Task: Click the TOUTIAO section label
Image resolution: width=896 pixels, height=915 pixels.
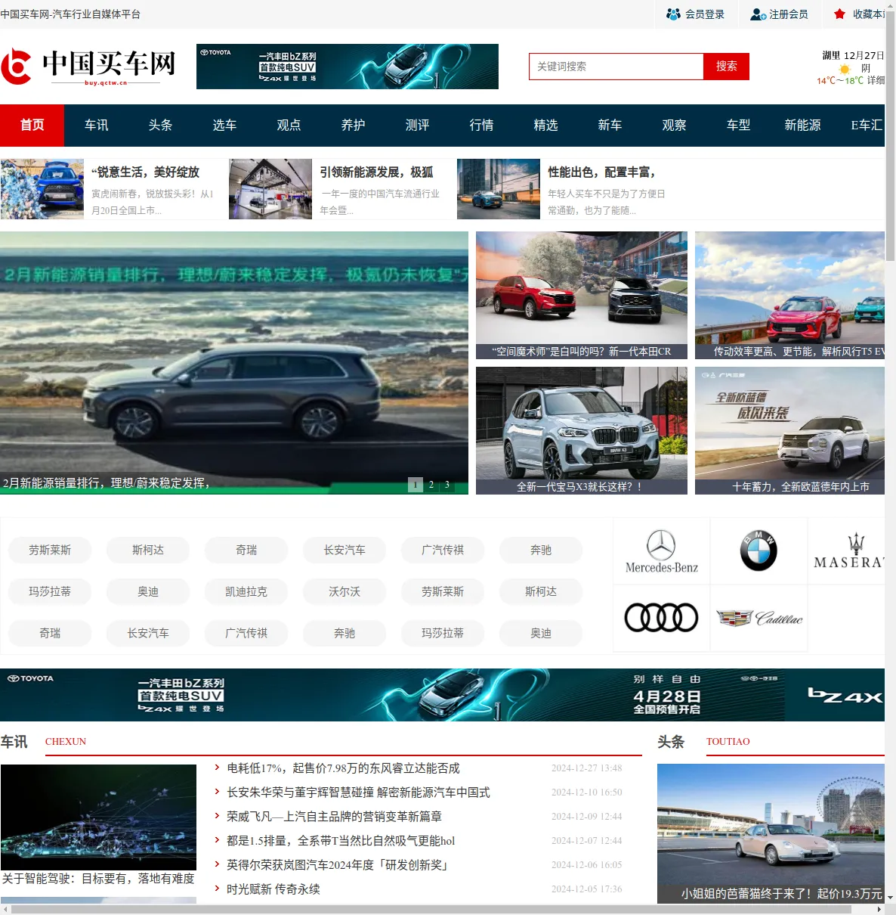Action: click(x=728, y=742)
